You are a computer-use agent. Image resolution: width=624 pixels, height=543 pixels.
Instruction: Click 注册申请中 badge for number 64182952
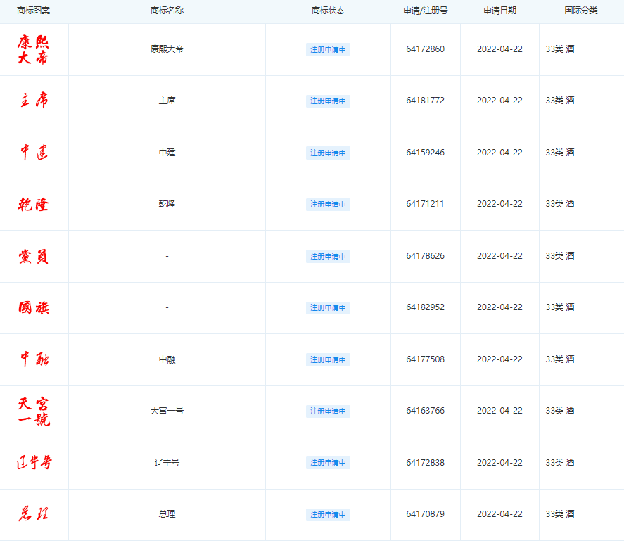pos(328,308)
